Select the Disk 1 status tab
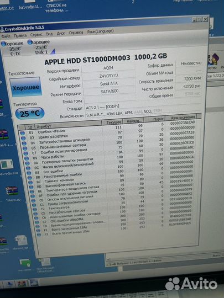The image size is (224, 298). 40,47
